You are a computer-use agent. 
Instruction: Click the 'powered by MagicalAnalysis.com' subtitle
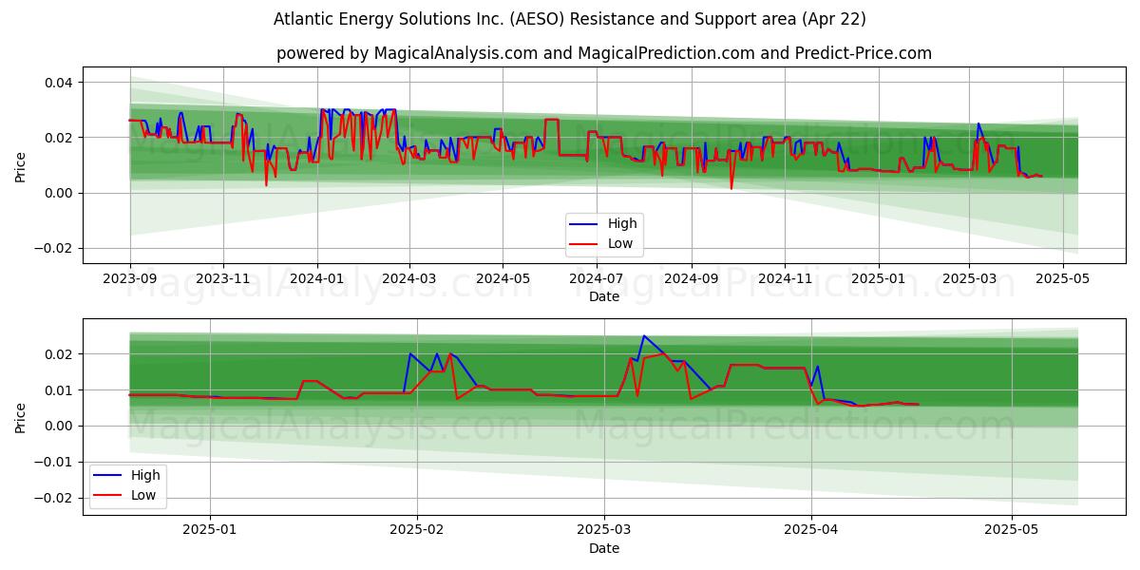604,53
